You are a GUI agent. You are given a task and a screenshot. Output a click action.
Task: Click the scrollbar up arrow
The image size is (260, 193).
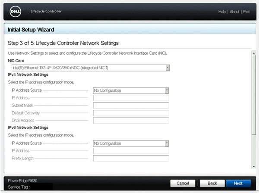tap(254, 53)
